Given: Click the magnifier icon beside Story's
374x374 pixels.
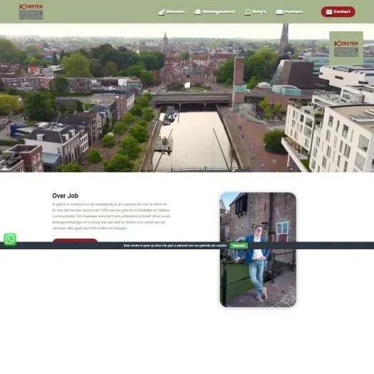Looking at the screenshot, I should (x=248, y=12).
